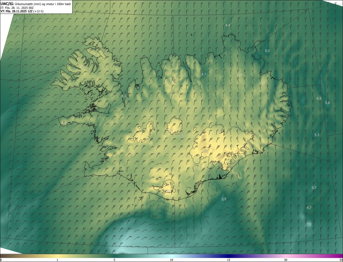The width and height of the screenshot is (343, 262).
Task: Click the 2.9 value label
Action: (181, 136)
